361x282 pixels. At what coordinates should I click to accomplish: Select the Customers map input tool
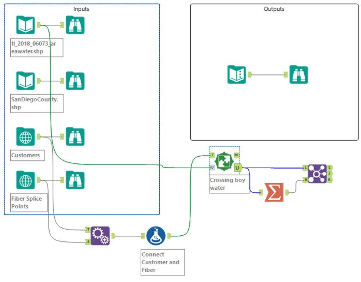[26, 136]
